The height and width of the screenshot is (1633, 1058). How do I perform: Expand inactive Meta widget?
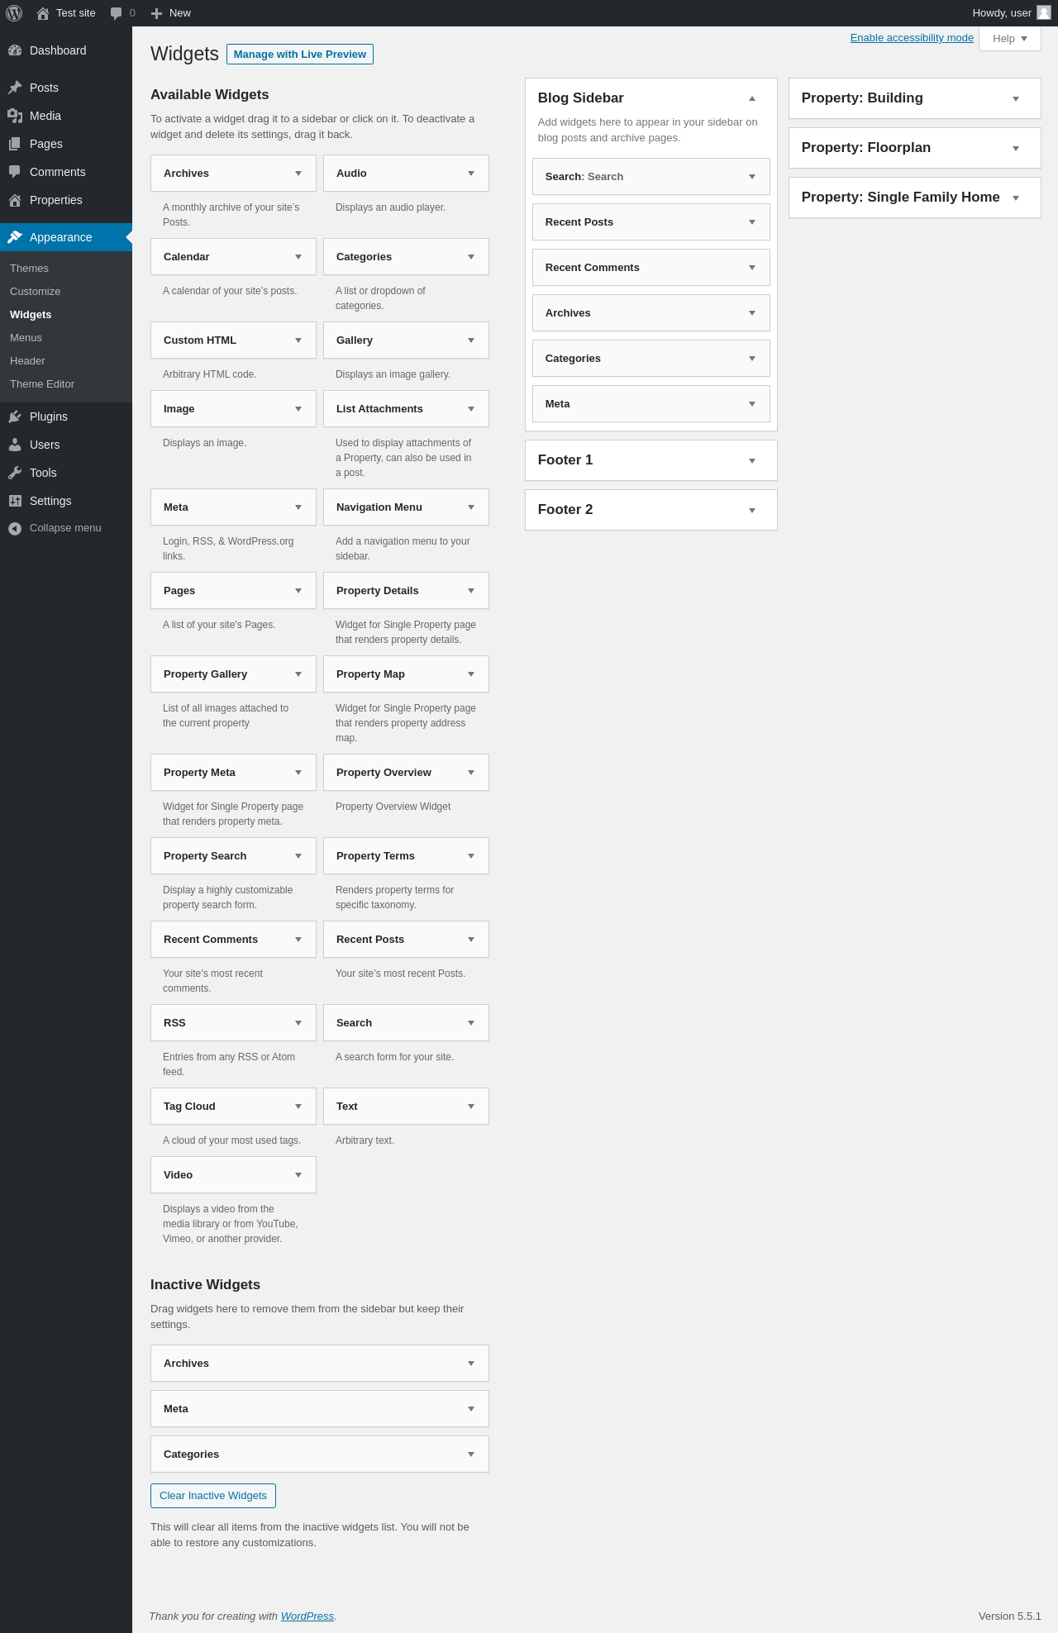471,1409
